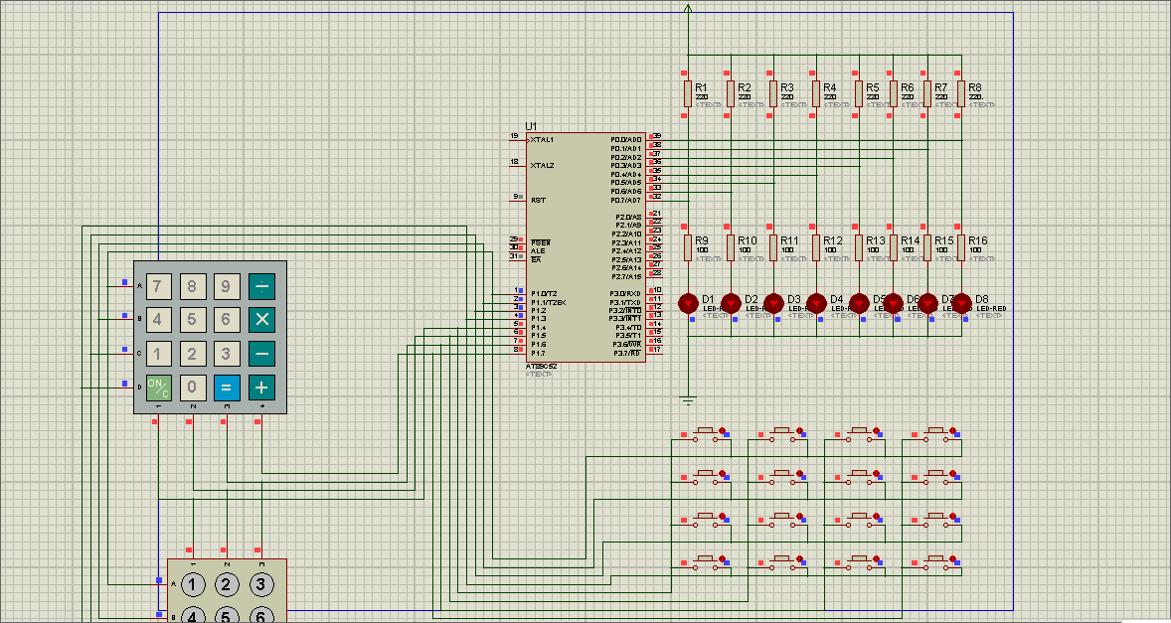Screen dimensions: 1171x623
Task: Click the multiply key on calculator keypad
Action: point(261,319)
